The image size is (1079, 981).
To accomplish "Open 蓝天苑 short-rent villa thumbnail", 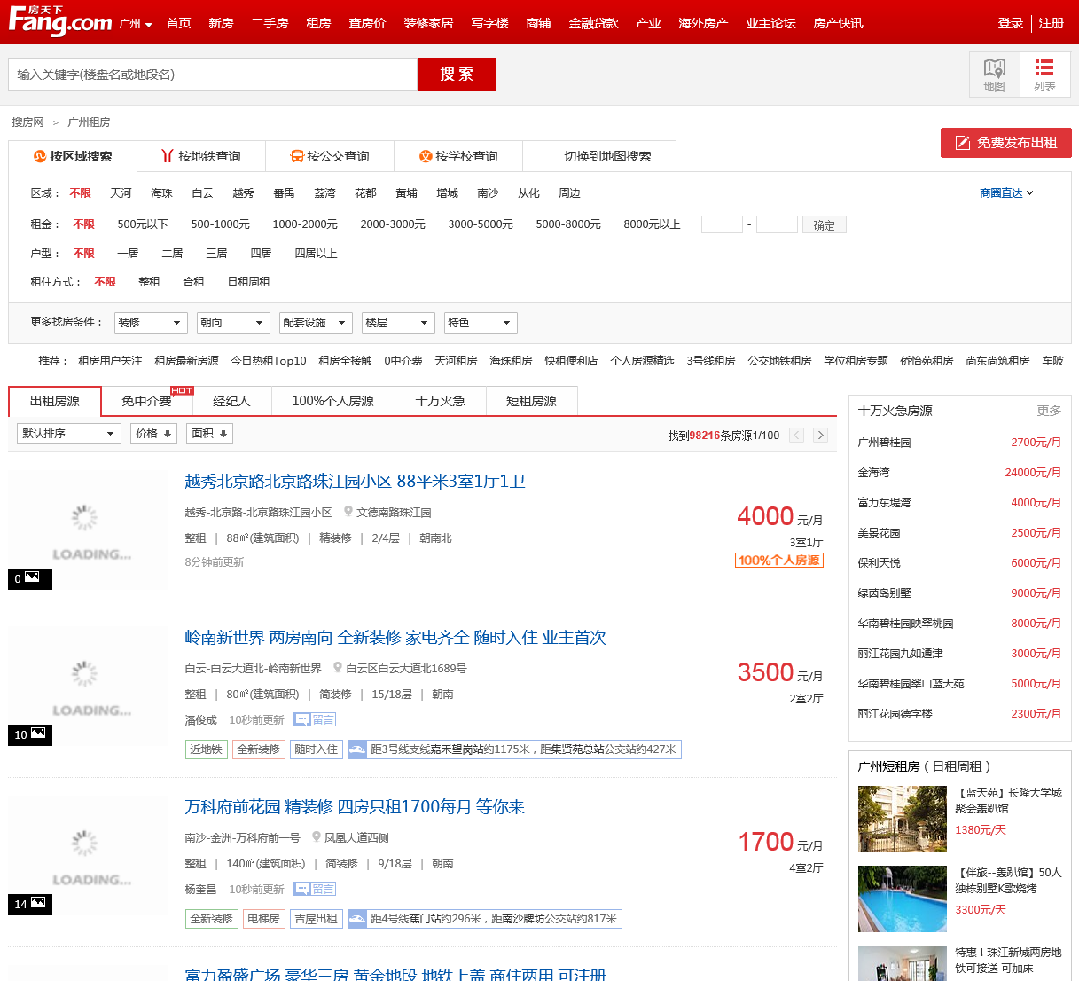I will [x=903, y=820].
